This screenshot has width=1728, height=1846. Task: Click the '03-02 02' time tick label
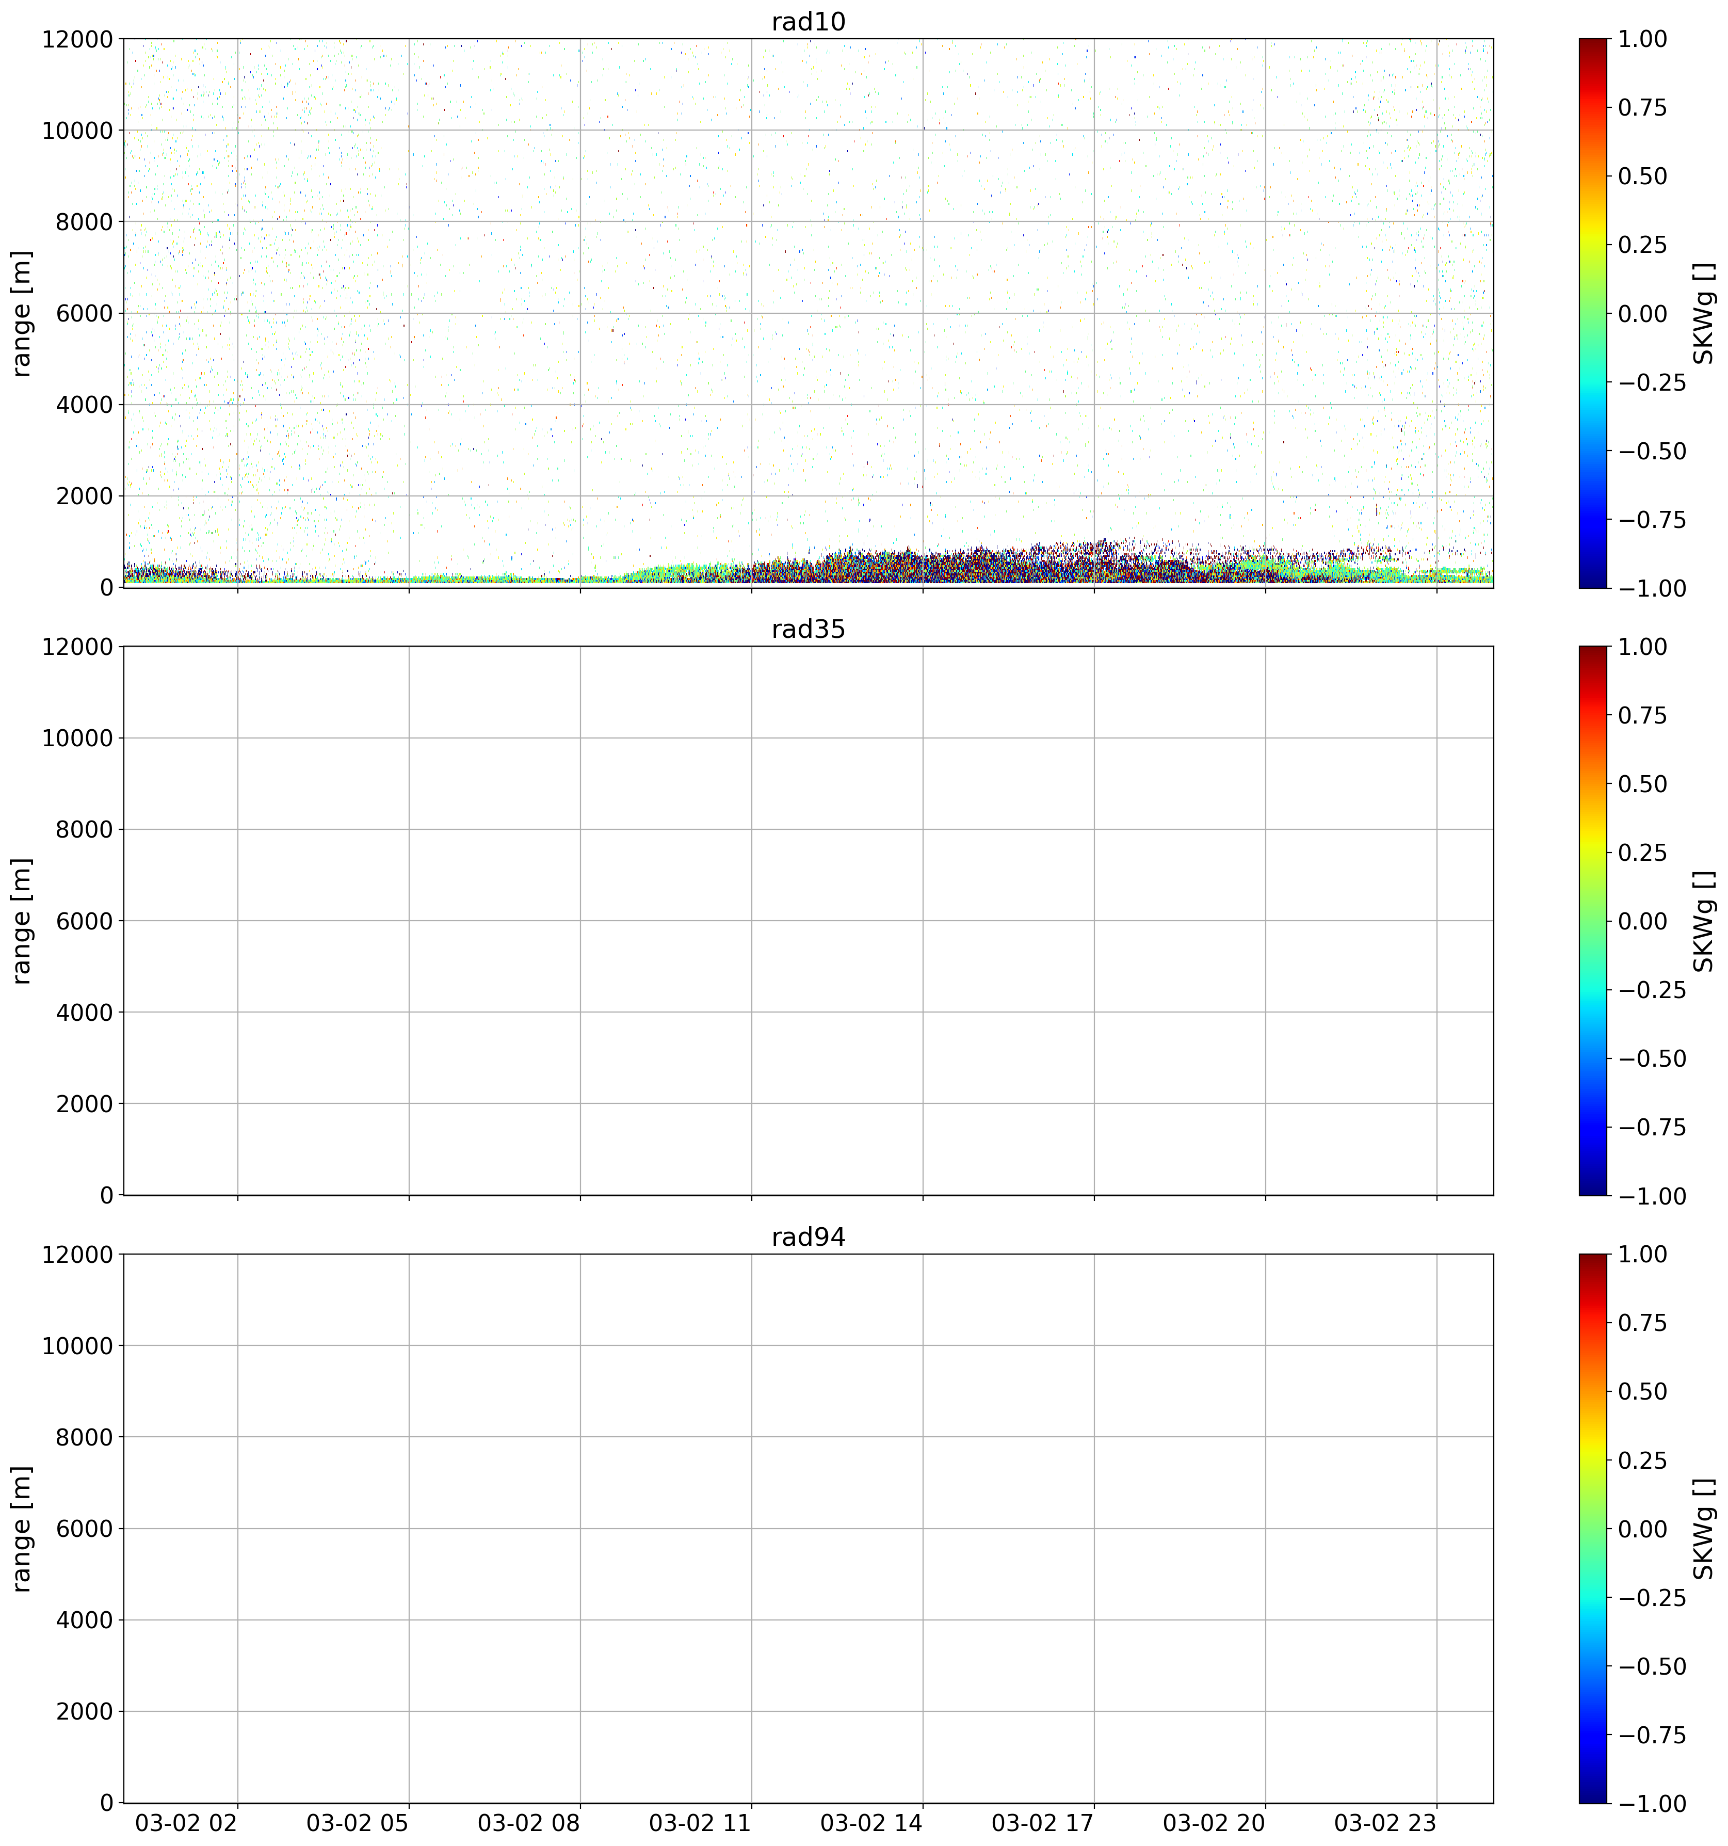pyautogui.click(x=187, y=1823)
